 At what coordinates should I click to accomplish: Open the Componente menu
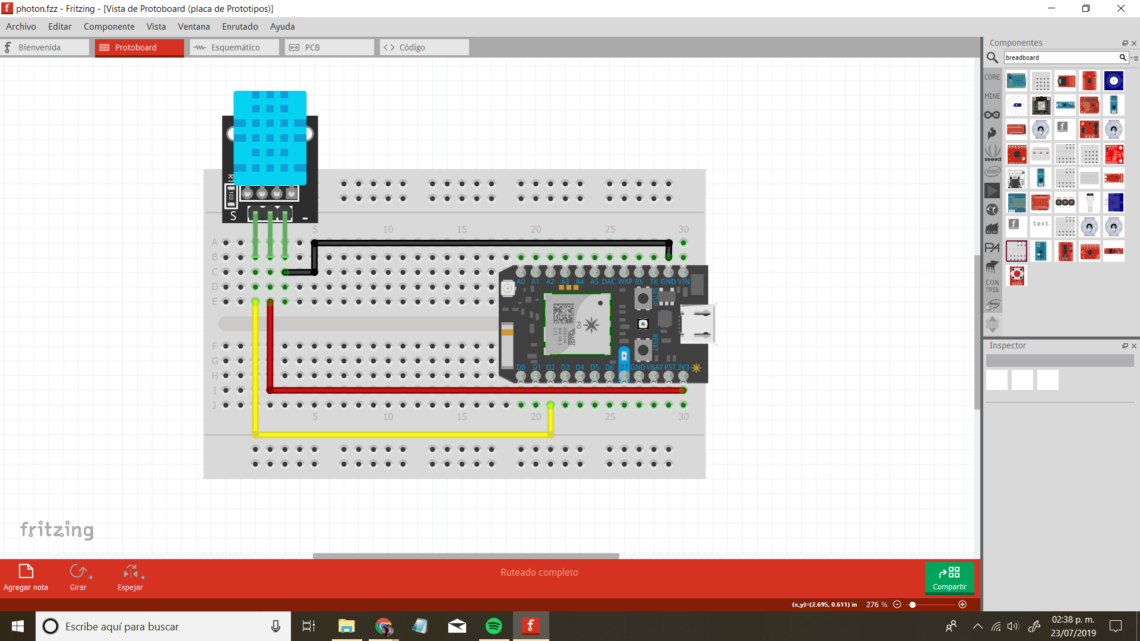[109, 27]
